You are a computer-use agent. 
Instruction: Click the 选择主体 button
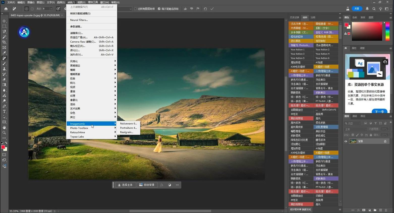click(125, 185)
